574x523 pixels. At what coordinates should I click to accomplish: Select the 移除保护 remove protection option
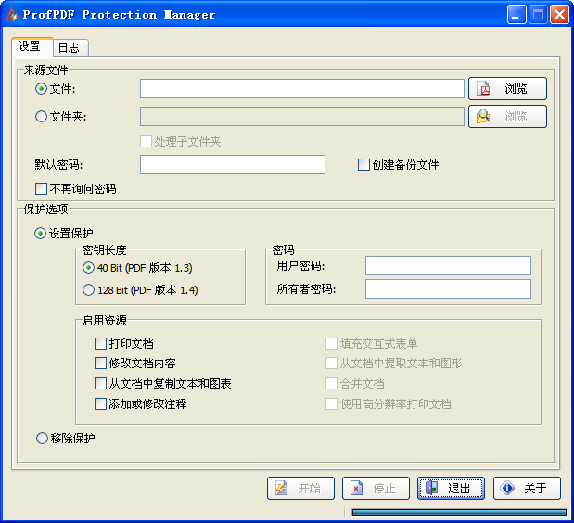point(42,439)
